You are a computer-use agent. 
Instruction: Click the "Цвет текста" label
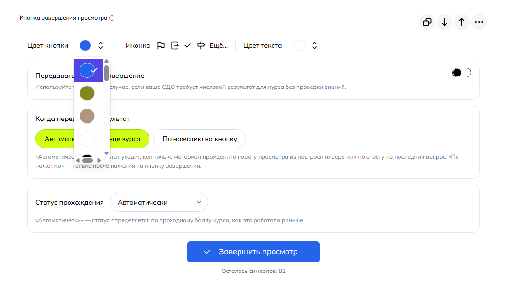point(263,45)
